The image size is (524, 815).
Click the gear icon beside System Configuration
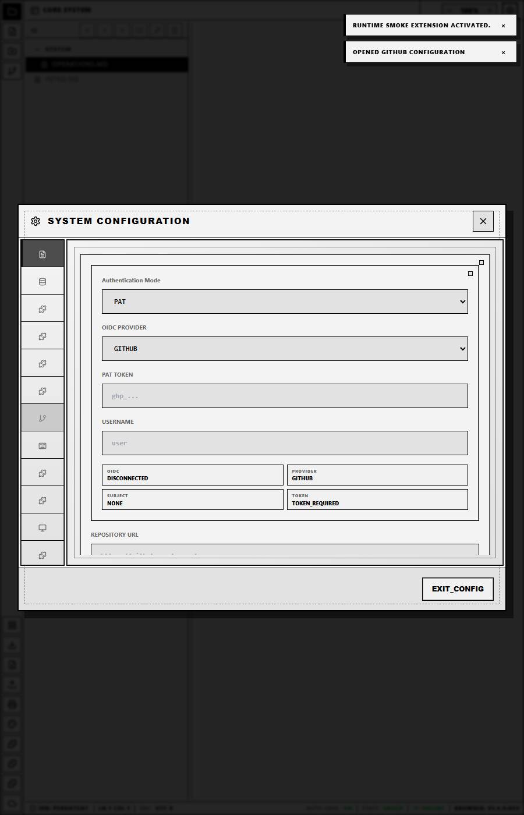pyautogui.click(x=36, y=221)
